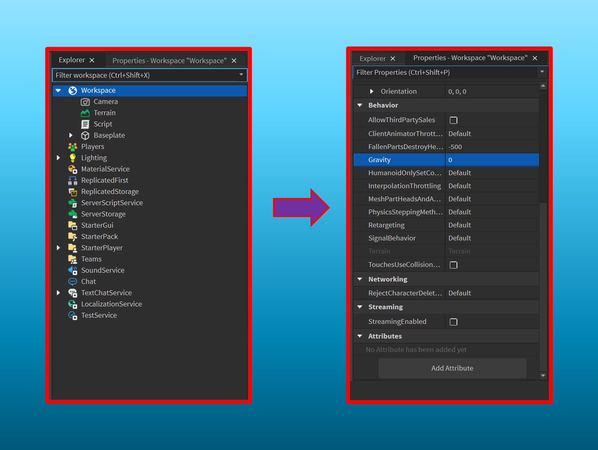This screenshot has height=450, width=598.
Task: Click the Teams icon
Action: (73, 259)
